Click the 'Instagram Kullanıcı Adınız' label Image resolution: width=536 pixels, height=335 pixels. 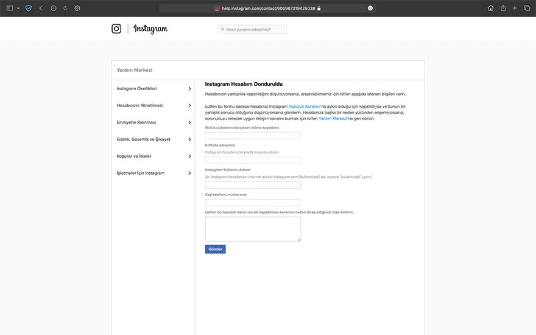point(227,170)
